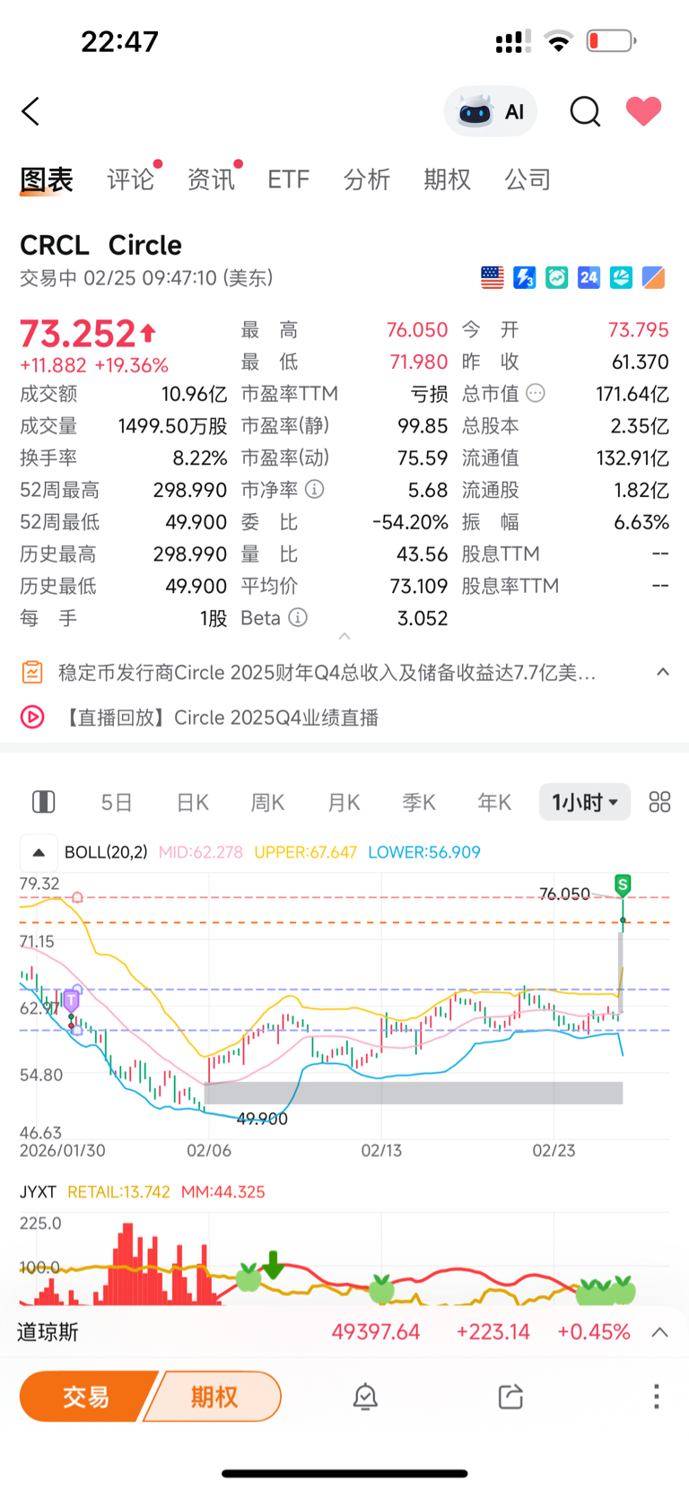
Task: Tap the bottom 期权 button
Action: [x=214, y=1397]
